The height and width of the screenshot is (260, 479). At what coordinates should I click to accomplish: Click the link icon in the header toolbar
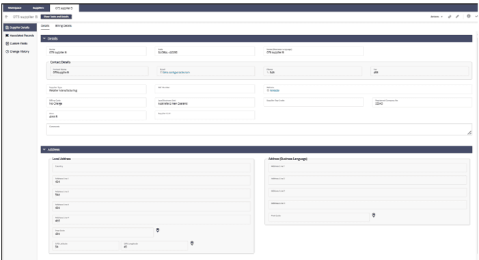pos(450,17)
